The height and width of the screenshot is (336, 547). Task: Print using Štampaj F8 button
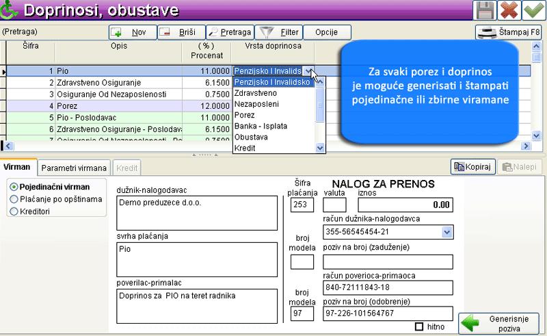point(509,32)
